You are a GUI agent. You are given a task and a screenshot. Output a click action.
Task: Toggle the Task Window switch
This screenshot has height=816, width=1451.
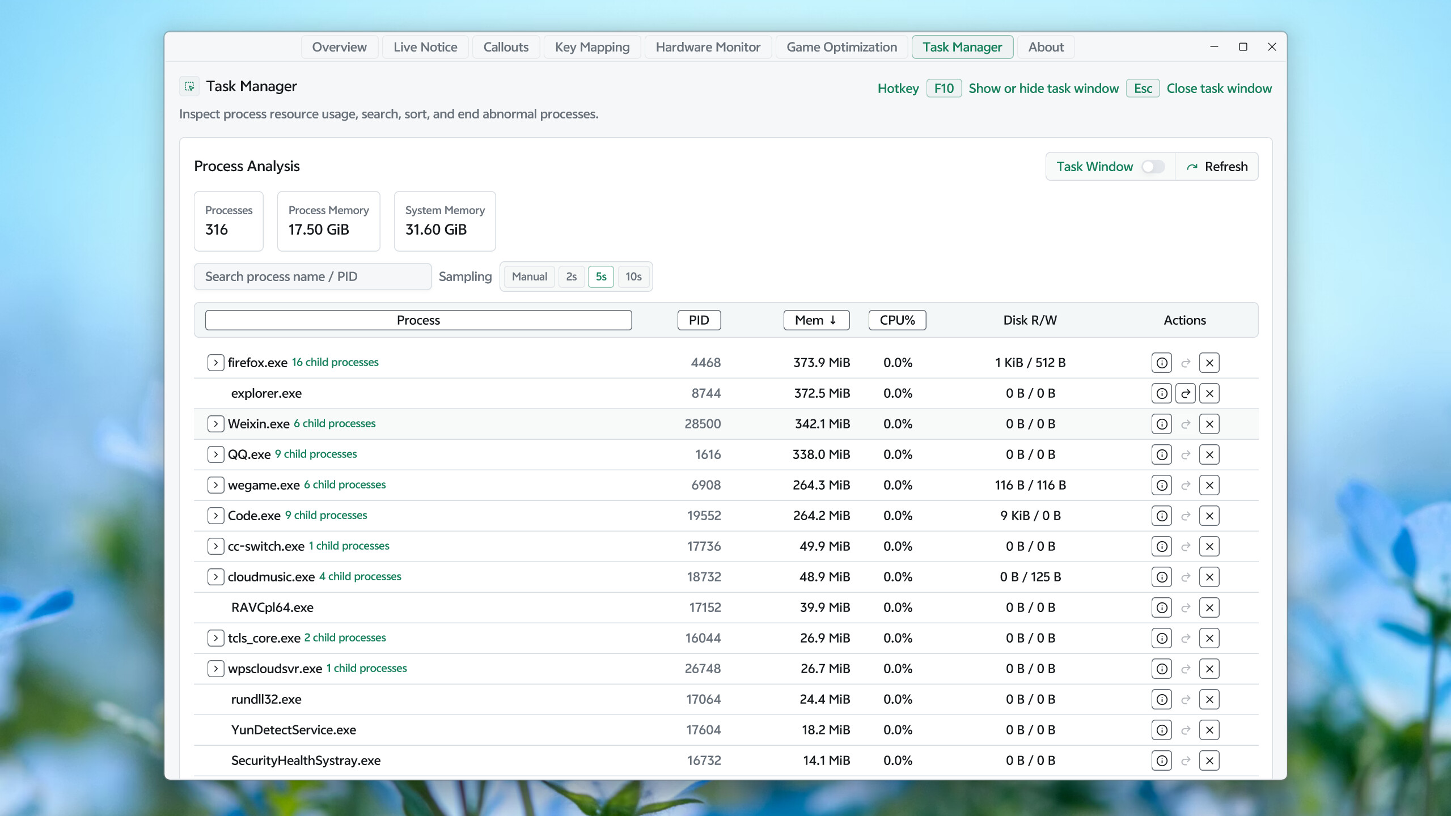pos(1152,167)
